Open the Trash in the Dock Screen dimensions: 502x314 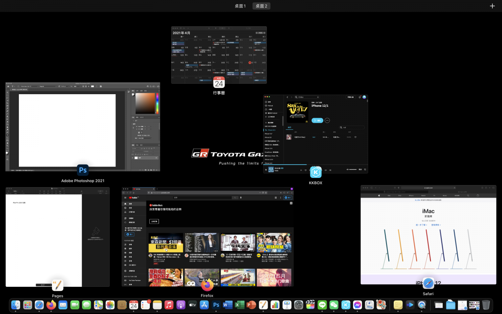[486, 305]
